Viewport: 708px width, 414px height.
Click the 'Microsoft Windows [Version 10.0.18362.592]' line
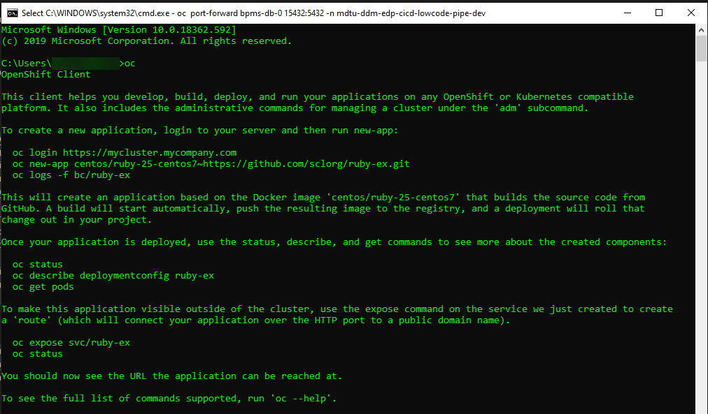point(119,30)
